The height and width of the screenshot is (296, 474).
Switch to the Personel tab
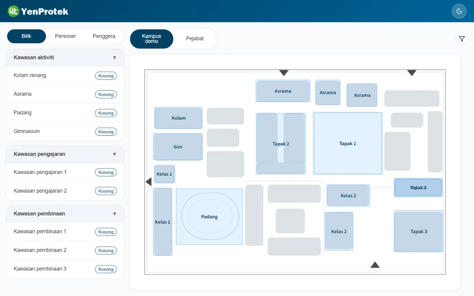[65, 36]
